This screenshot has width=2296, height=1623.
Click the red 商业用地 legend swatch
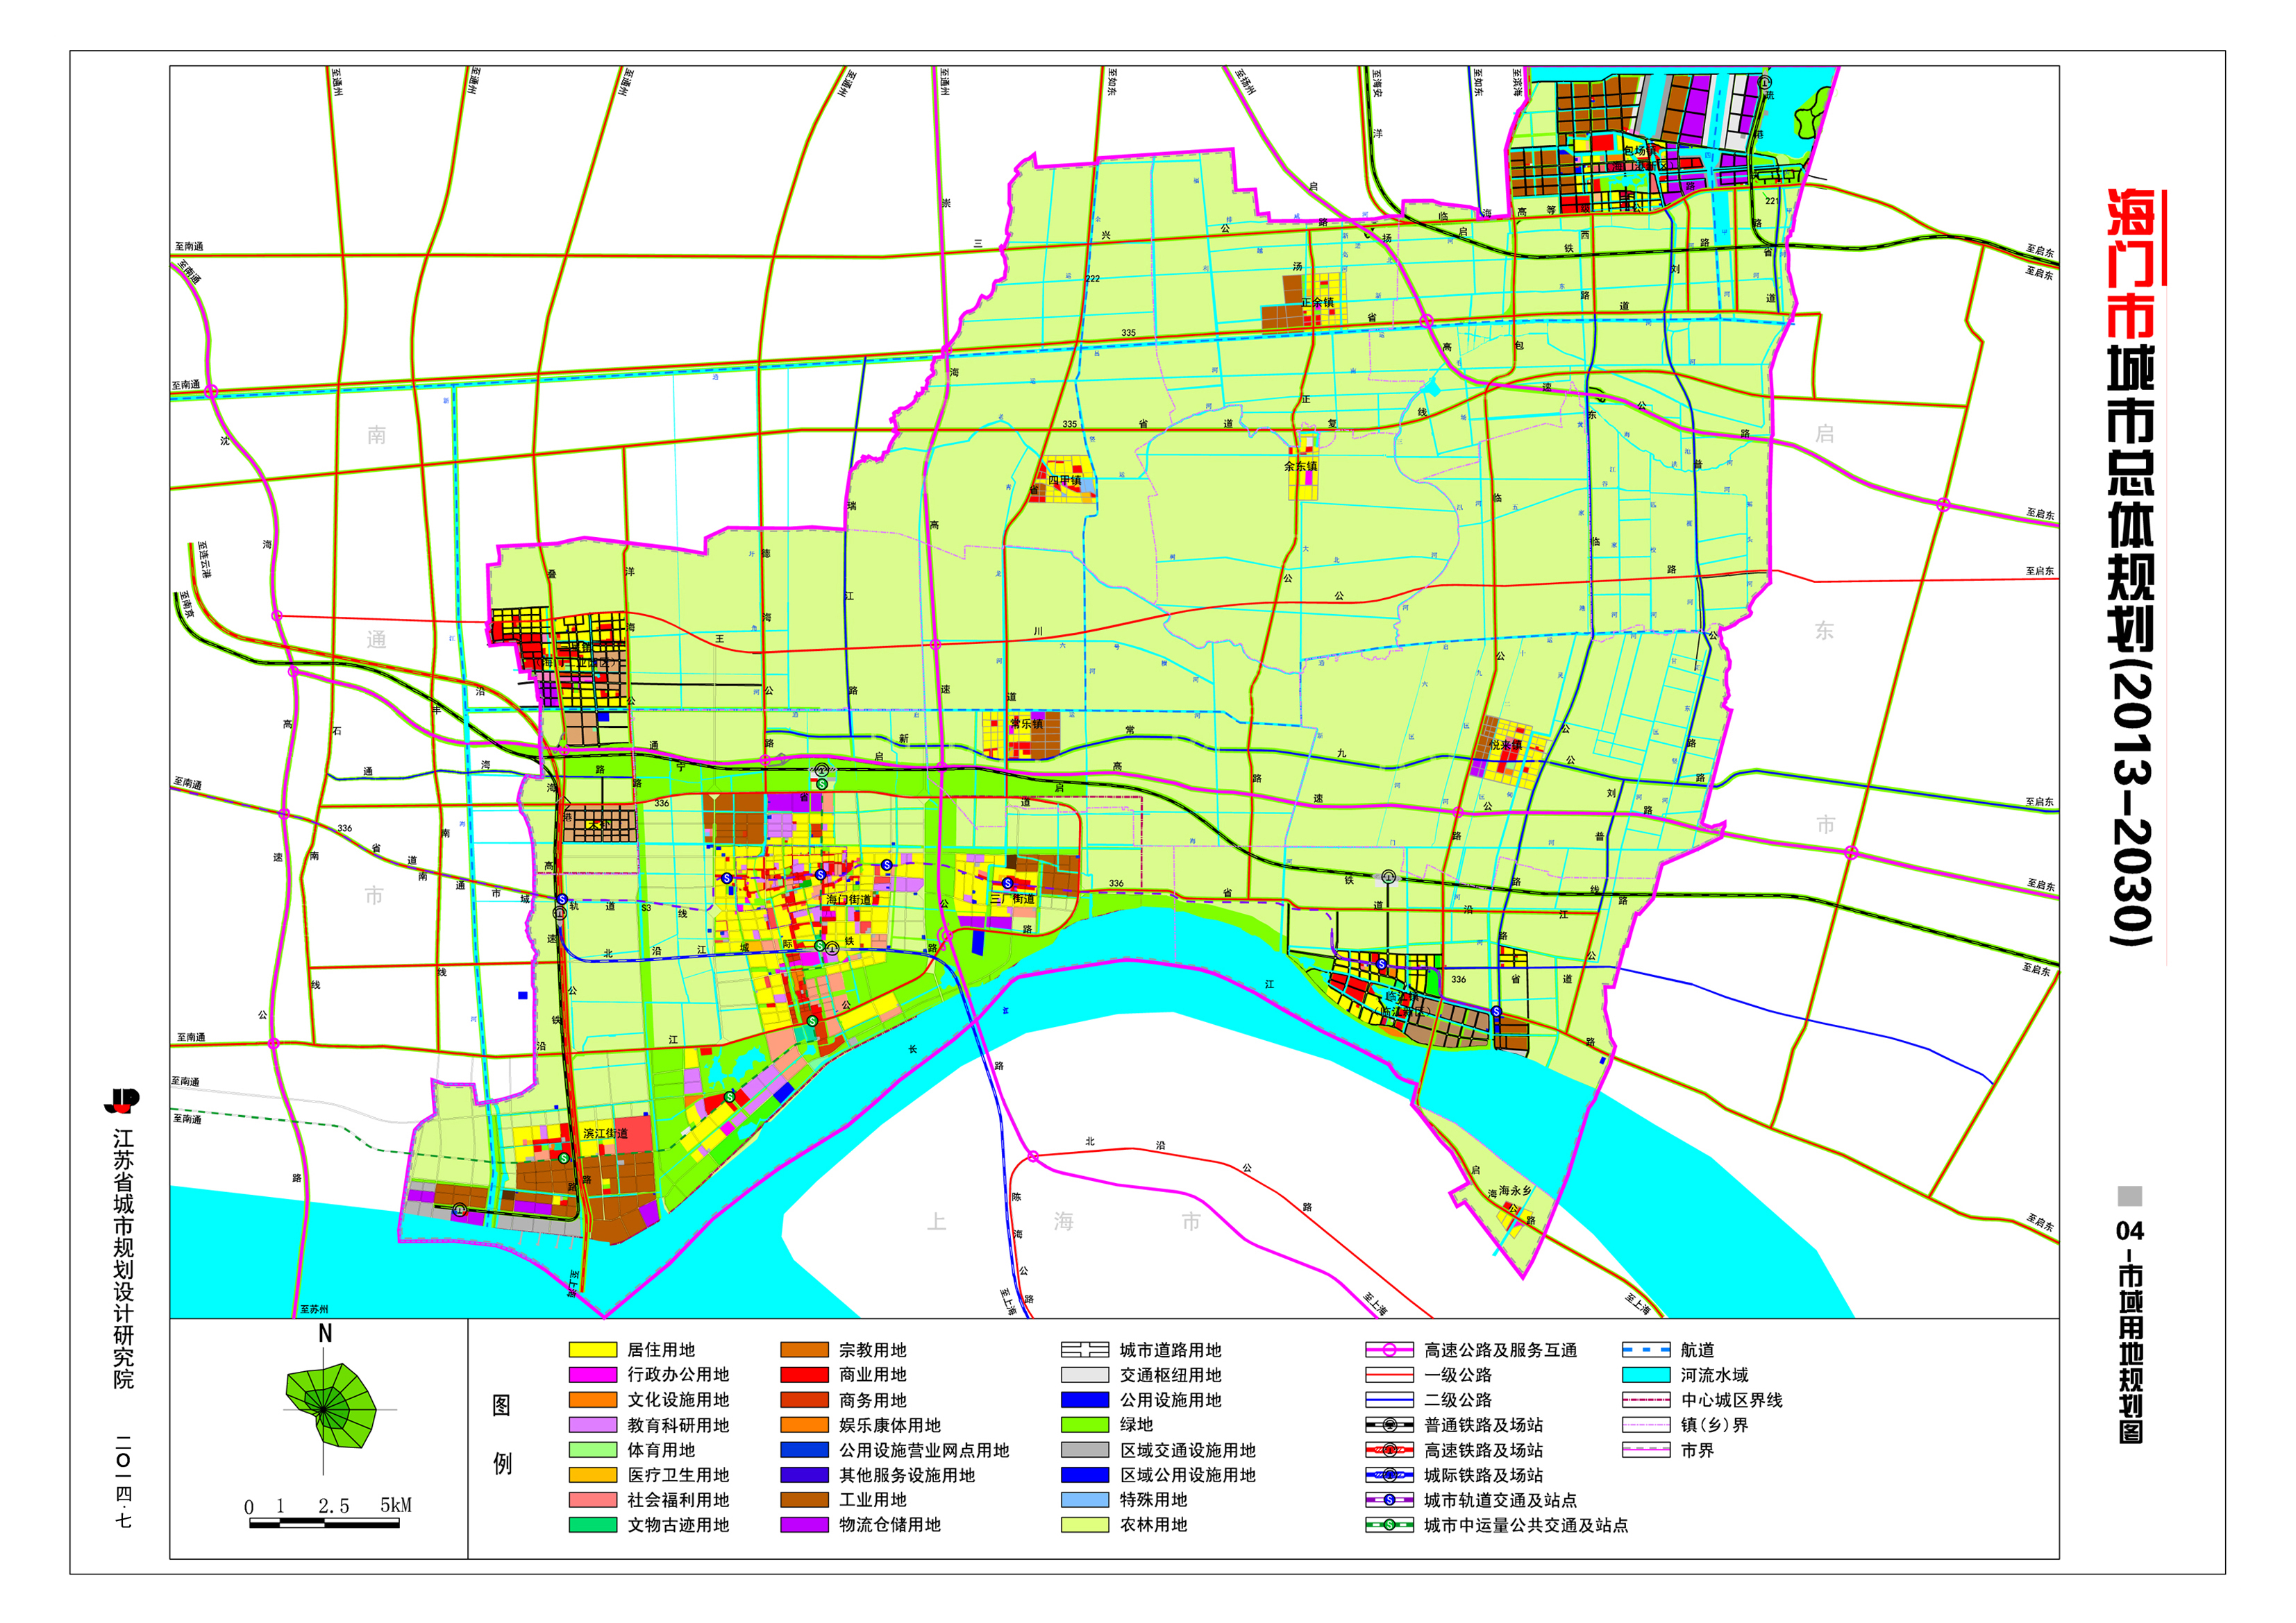tap(804, 1375)
